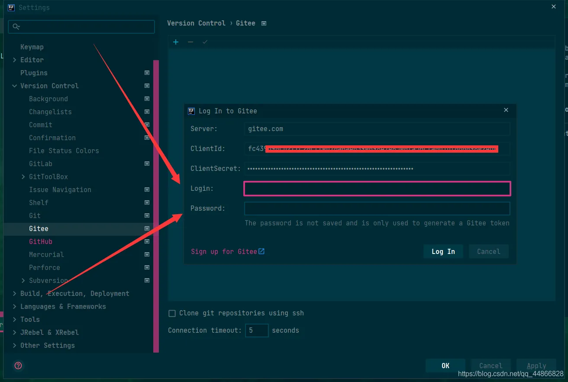Click the project icon on Version Control row
568x382 pixels.
tap(147, 86)
